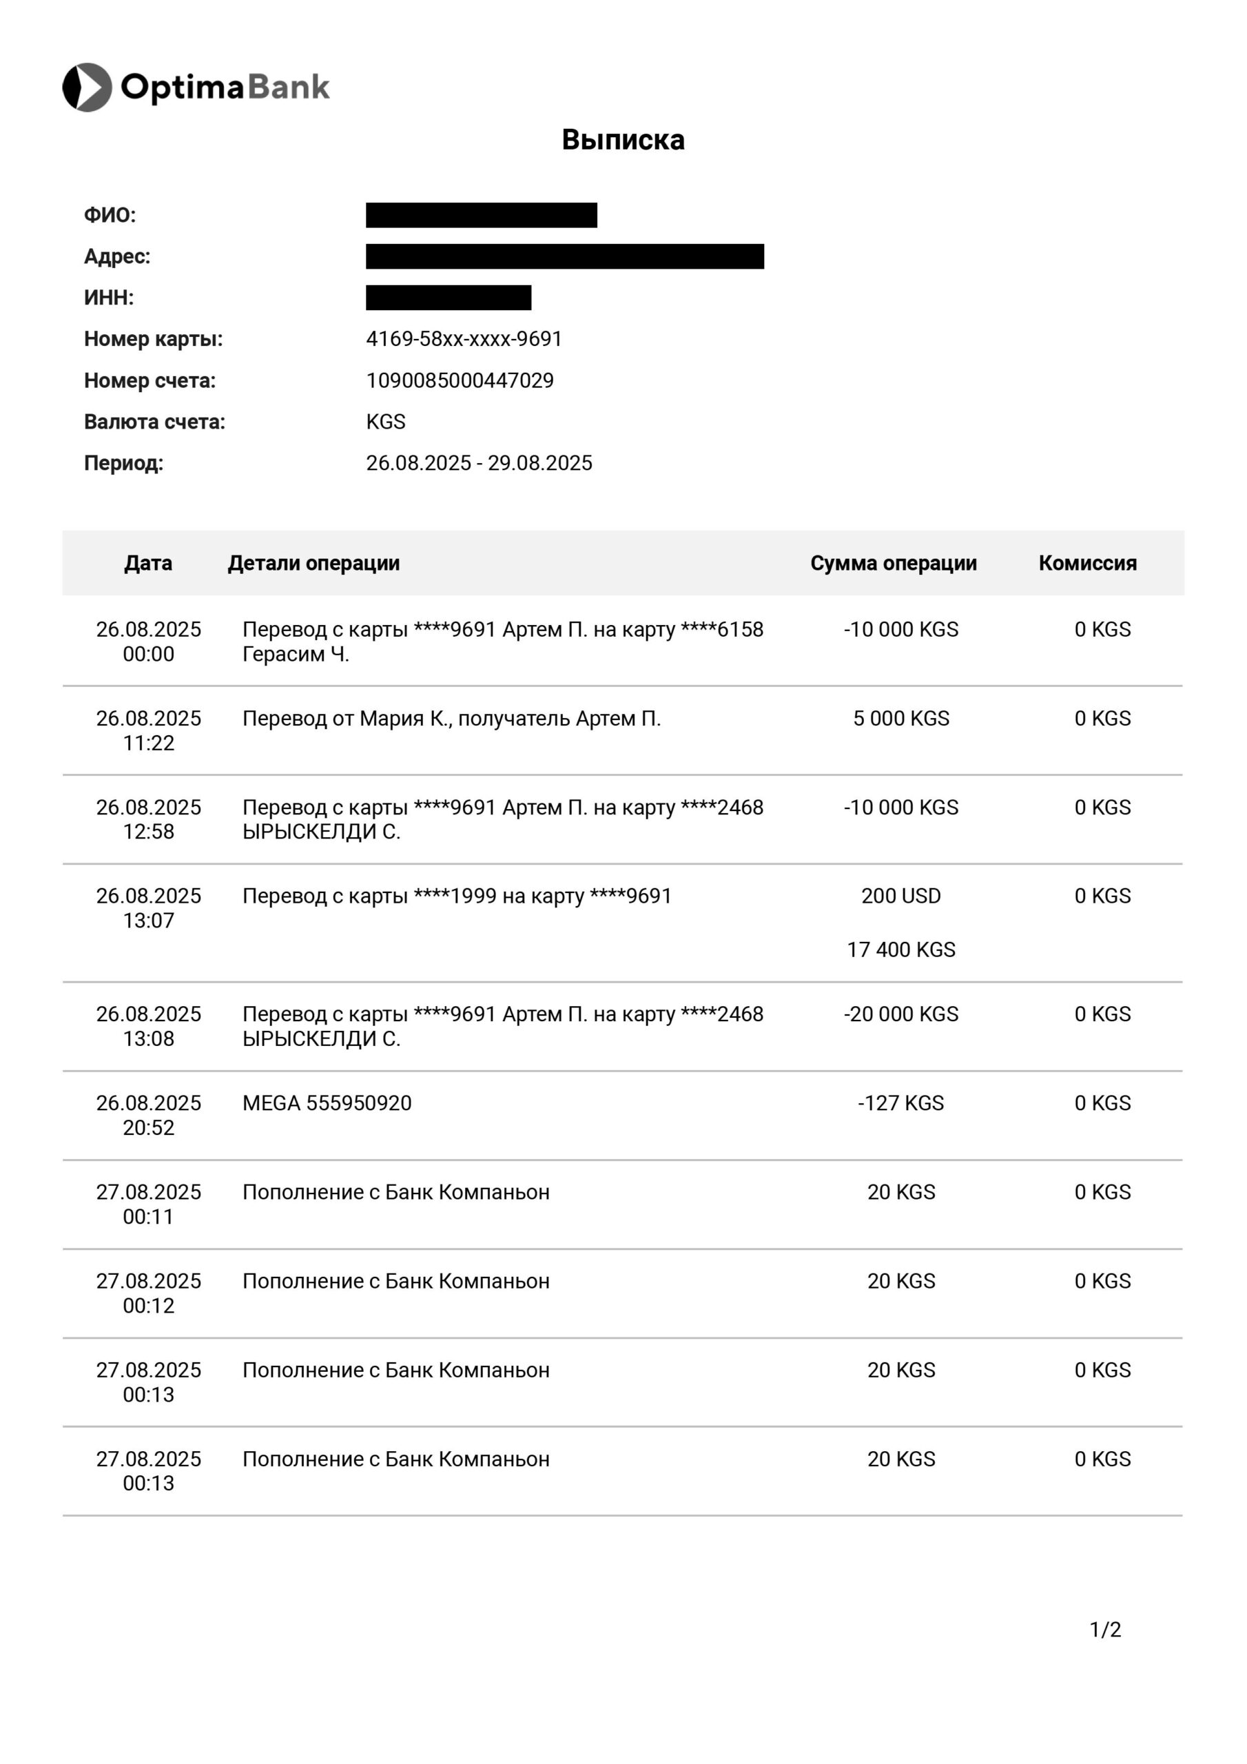This screenshot has width=1247, height=1764.
Task: Select card number 4169-58xx-xxxx-9691
Action: pos(463,339)
